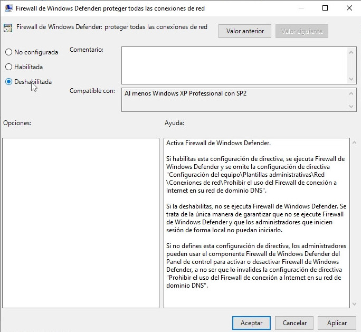Screen dimensions: 361x332
Task: Click the Ayuda panel scroll down arrow
Action: [353, 303]
